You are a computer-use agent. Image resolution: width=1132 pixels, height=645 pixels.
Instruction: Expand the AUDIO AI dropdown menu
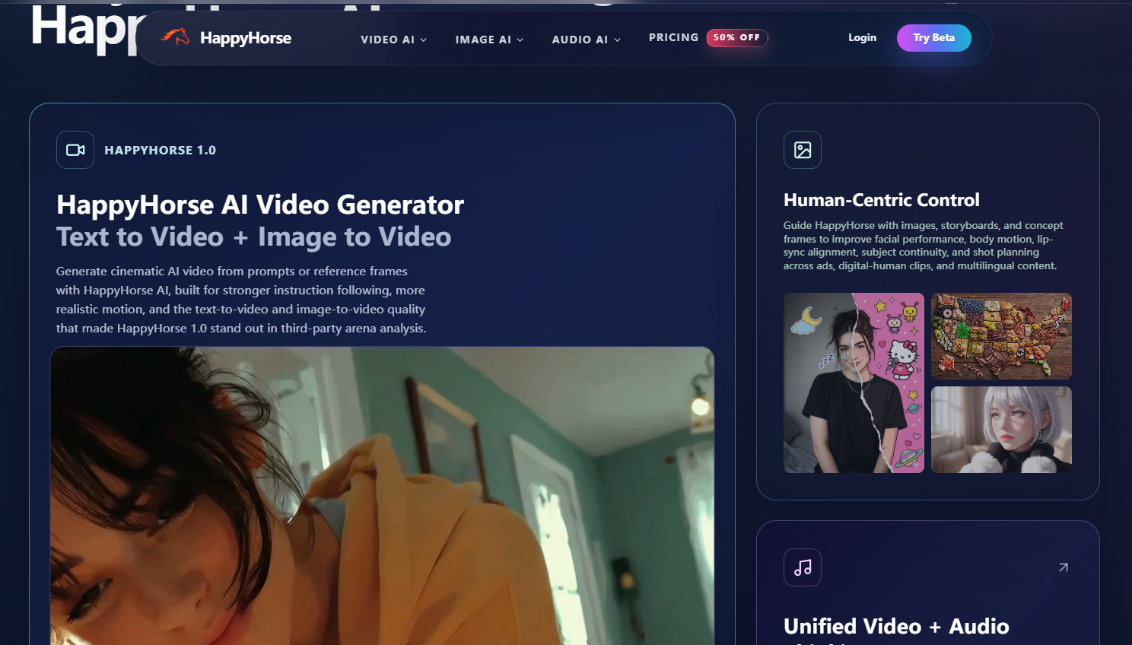(x=586, y=40)
